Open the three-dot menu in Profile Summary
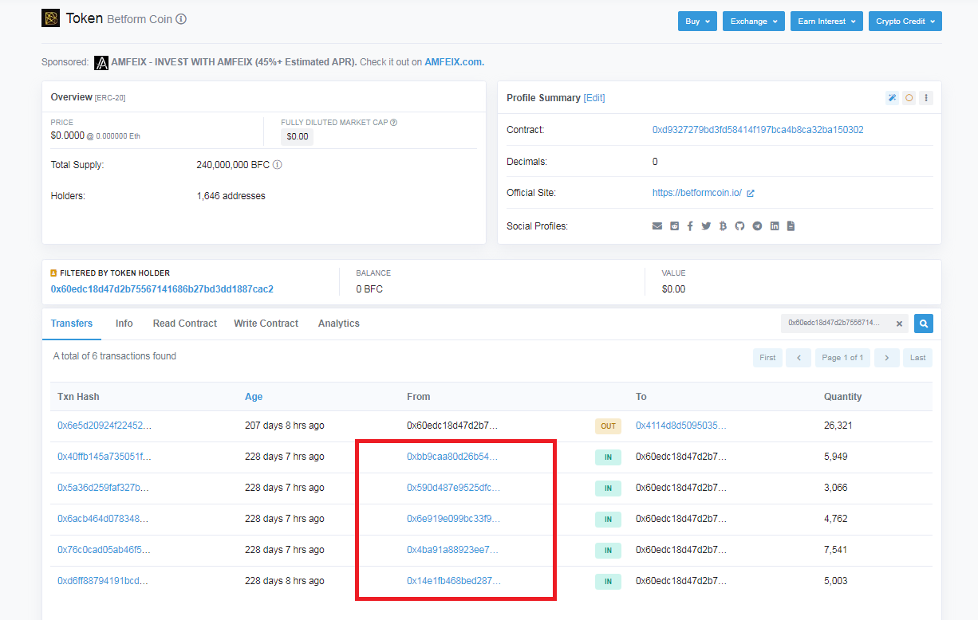 926,98
